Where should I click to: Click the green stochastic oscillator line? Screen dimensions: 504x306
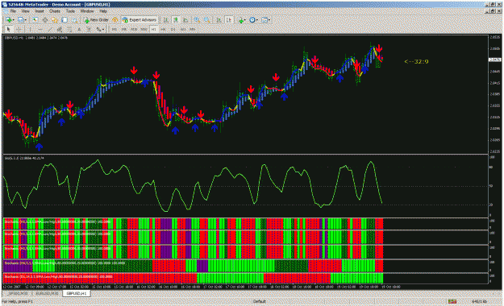[193, 186]
